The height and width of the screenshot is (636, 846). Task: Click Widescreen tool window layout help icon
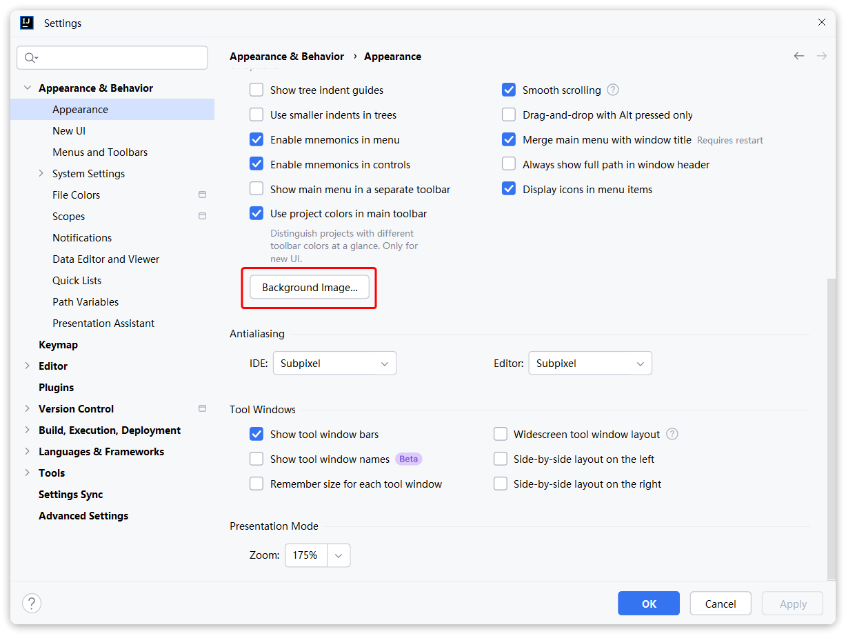(672, 435)
